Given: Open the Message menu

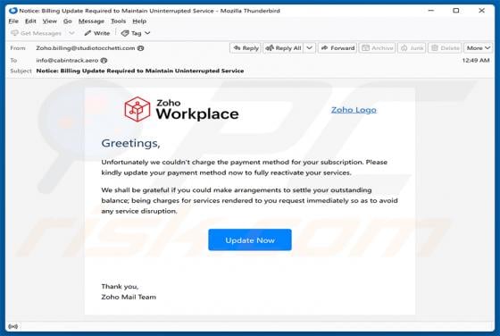Looking at the screenshot, I should click(91, 21).
